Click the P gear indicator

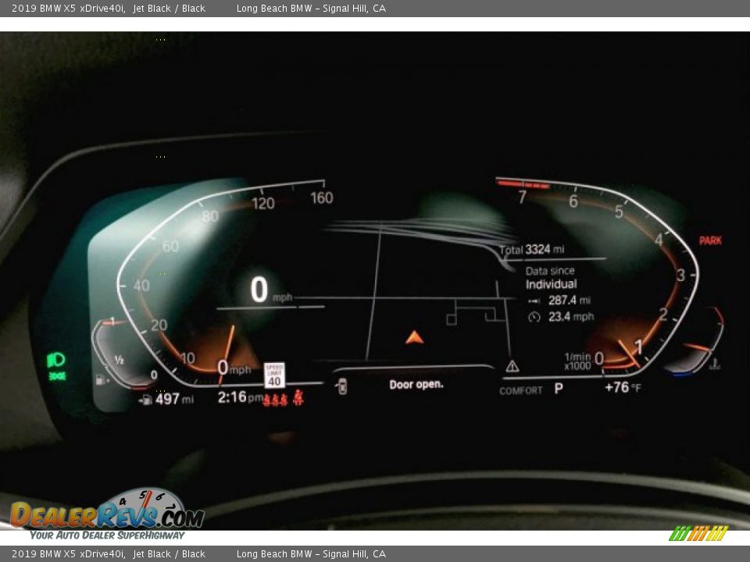[x=559, y=388]
